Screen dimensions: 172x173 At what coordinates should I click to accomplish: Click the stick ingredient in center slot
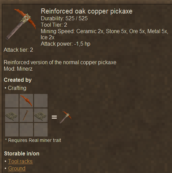[x=26, y=115]
